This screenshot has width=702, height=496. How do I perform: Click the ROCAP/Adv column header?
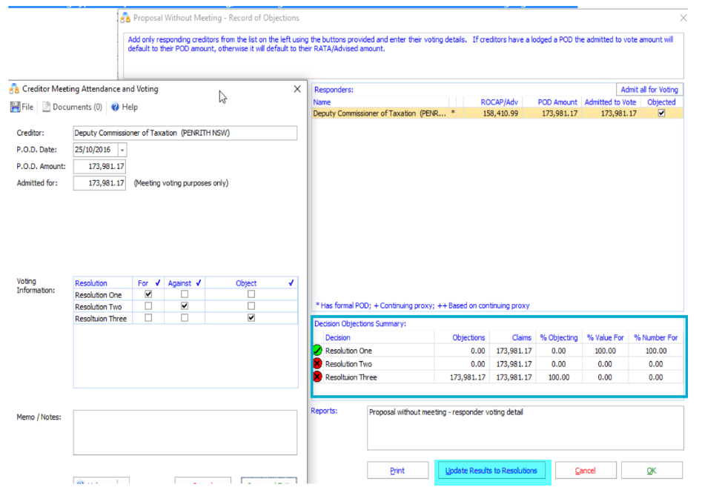499,102
